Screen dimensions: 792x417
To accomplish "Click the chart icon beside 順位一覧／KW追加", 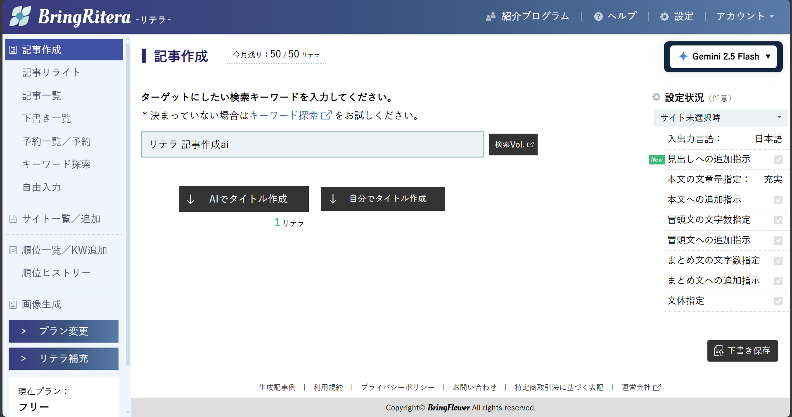I will point(13,250).
